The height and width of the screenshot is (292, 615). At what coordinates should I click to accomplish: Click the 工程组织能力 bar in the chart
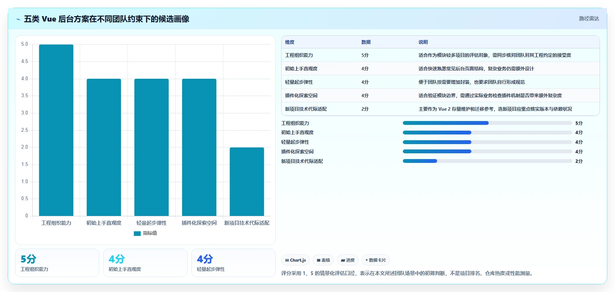coord(56,130)
